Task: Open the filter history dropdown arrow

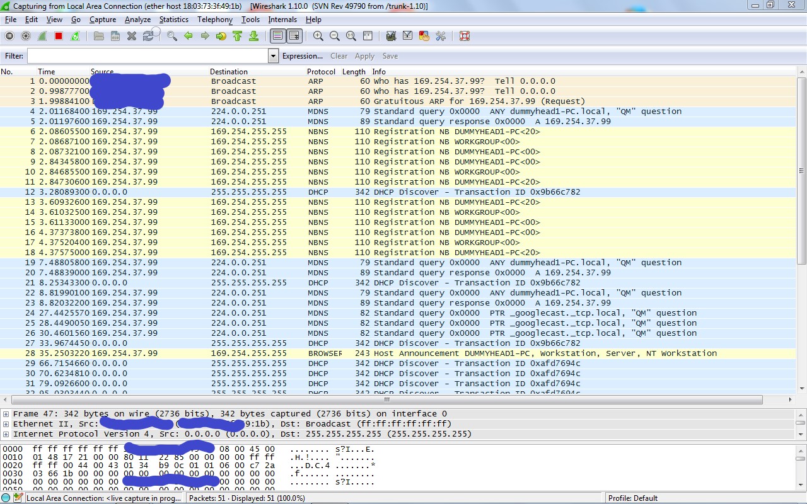Action: pos(273,56)
